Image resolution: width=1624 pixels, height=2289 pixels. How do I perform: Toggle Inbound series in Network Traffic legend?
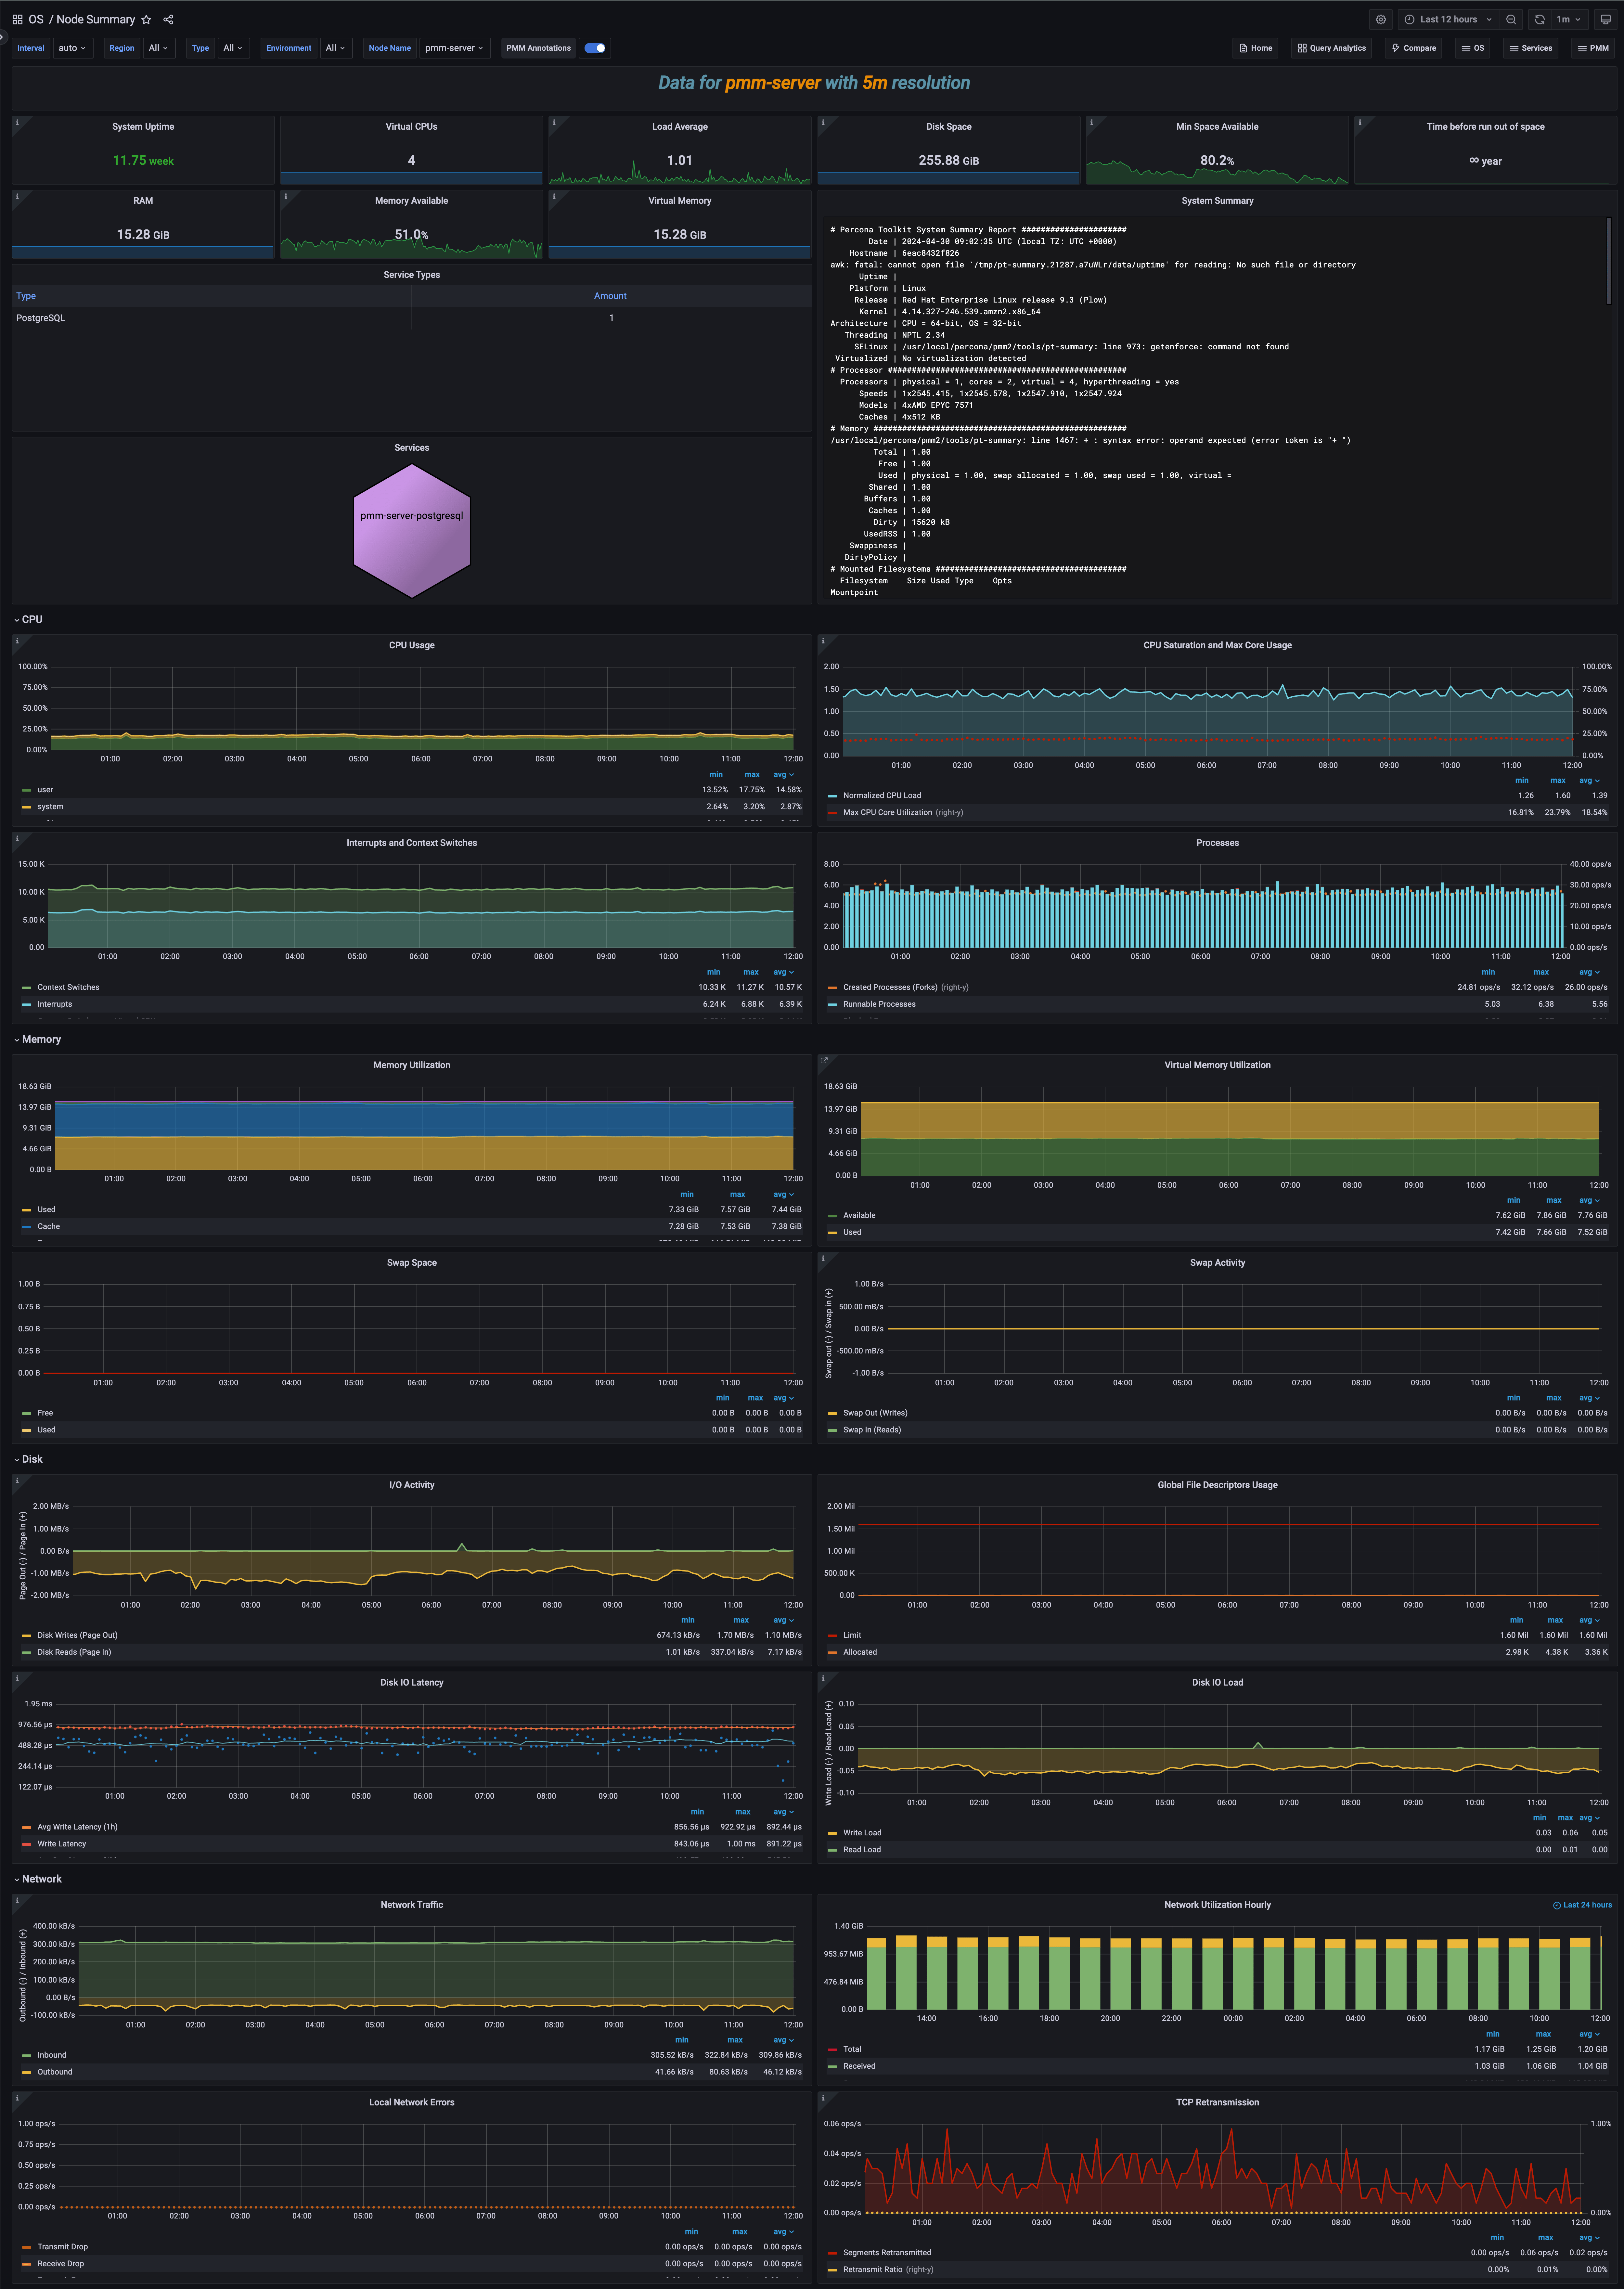(x=52, y=2055)
